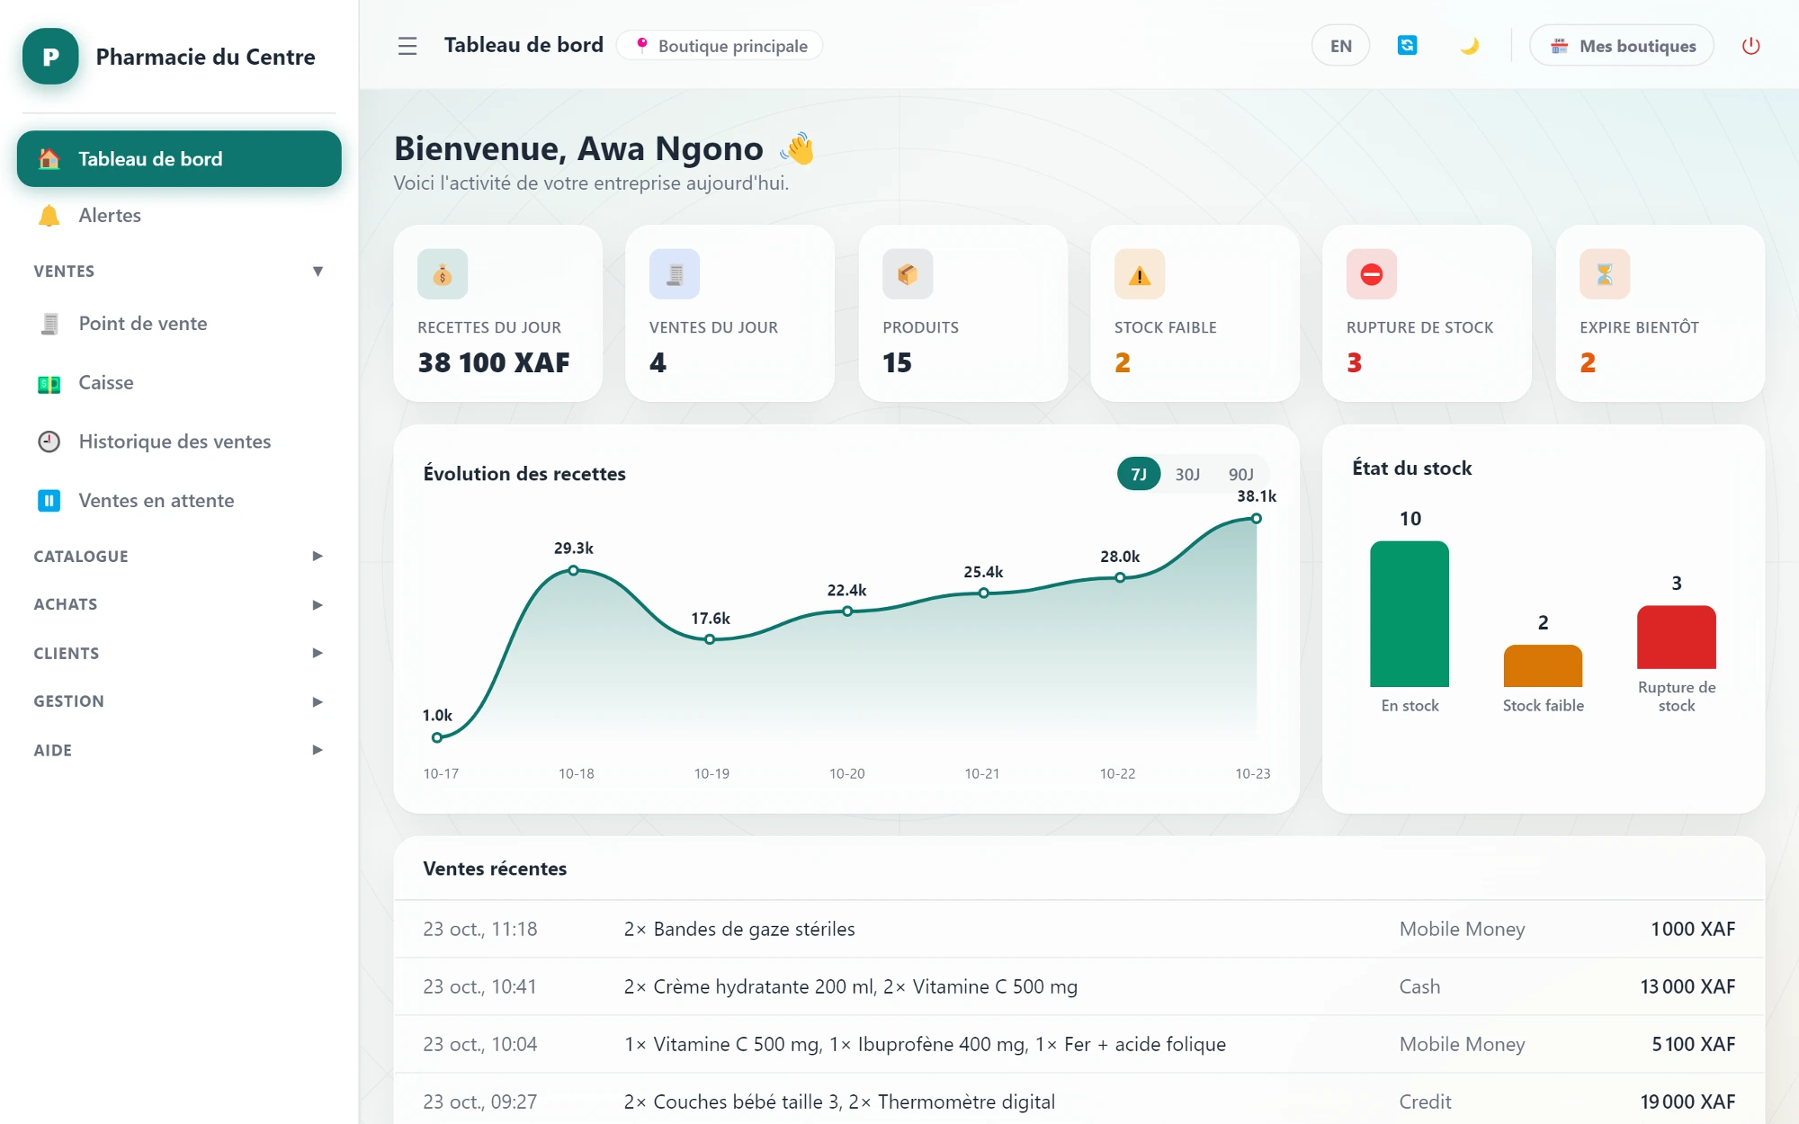Open Caisse page

click(179, 383)
